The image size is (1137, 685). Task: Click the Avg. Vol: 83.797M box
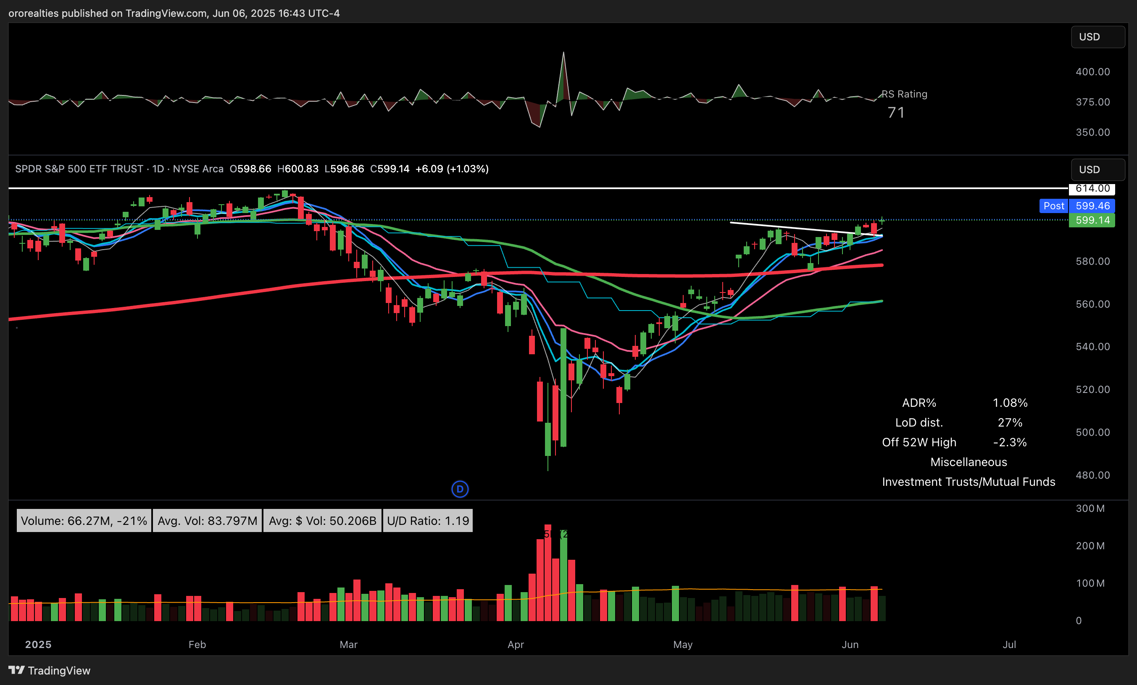(207, 521)
